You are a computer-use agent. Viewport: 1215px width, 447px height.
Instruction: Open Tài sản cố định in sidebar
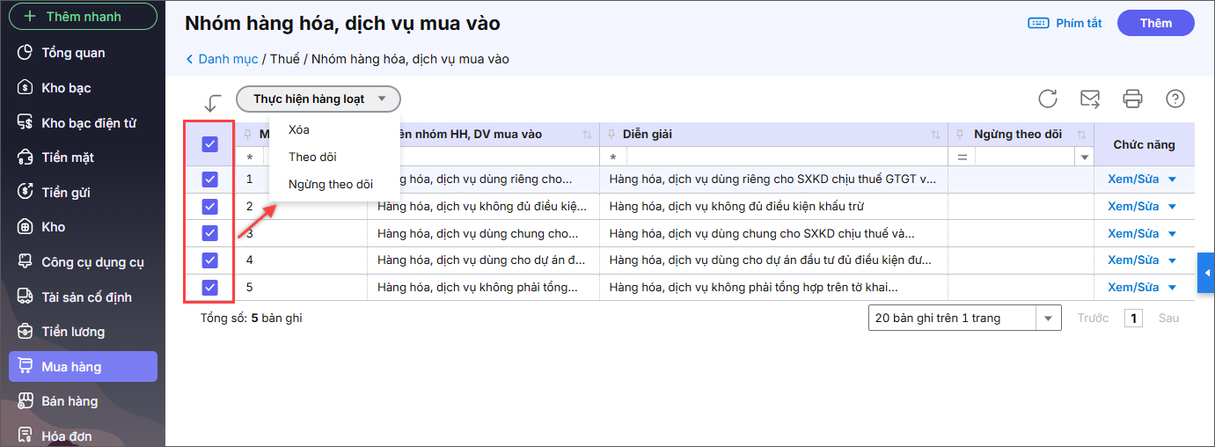86,297
